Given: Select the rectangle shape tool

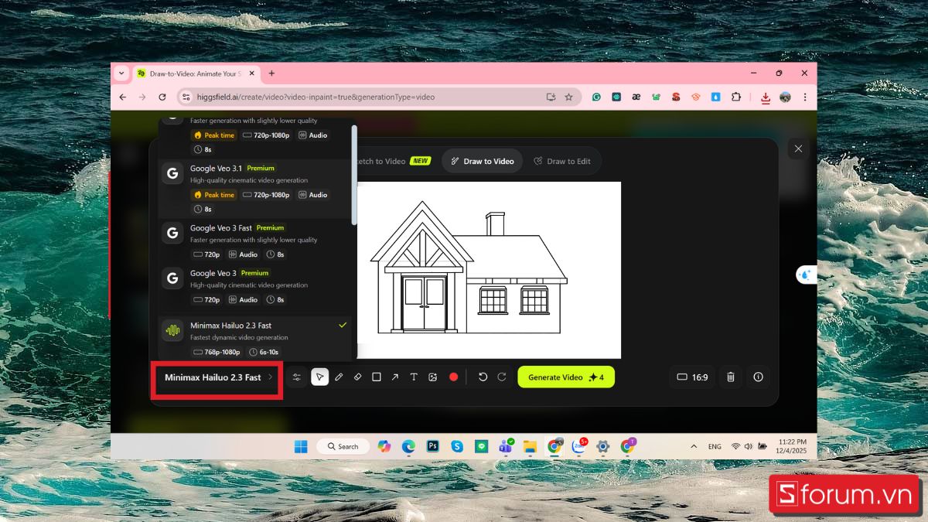Looking at the screenshot, I should pyautogui.click(x=377, y=377).
